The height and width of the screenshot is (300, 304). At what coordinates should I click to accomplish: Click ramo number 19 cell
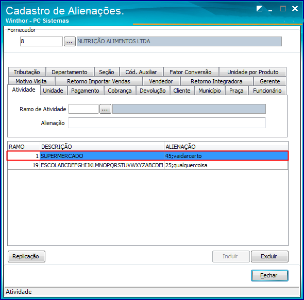pyautogui.click(x=24, y=165)
